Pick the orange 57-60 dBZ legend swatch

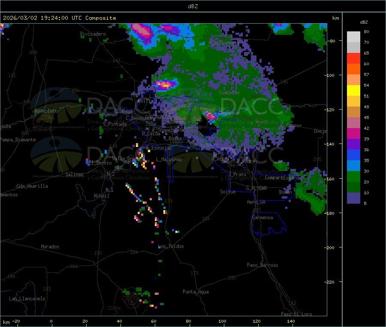pos(353,69)
